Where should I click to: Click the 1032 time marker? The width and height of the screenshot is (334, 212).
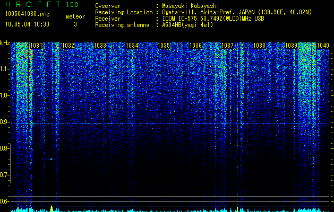[x=68, y=46]
